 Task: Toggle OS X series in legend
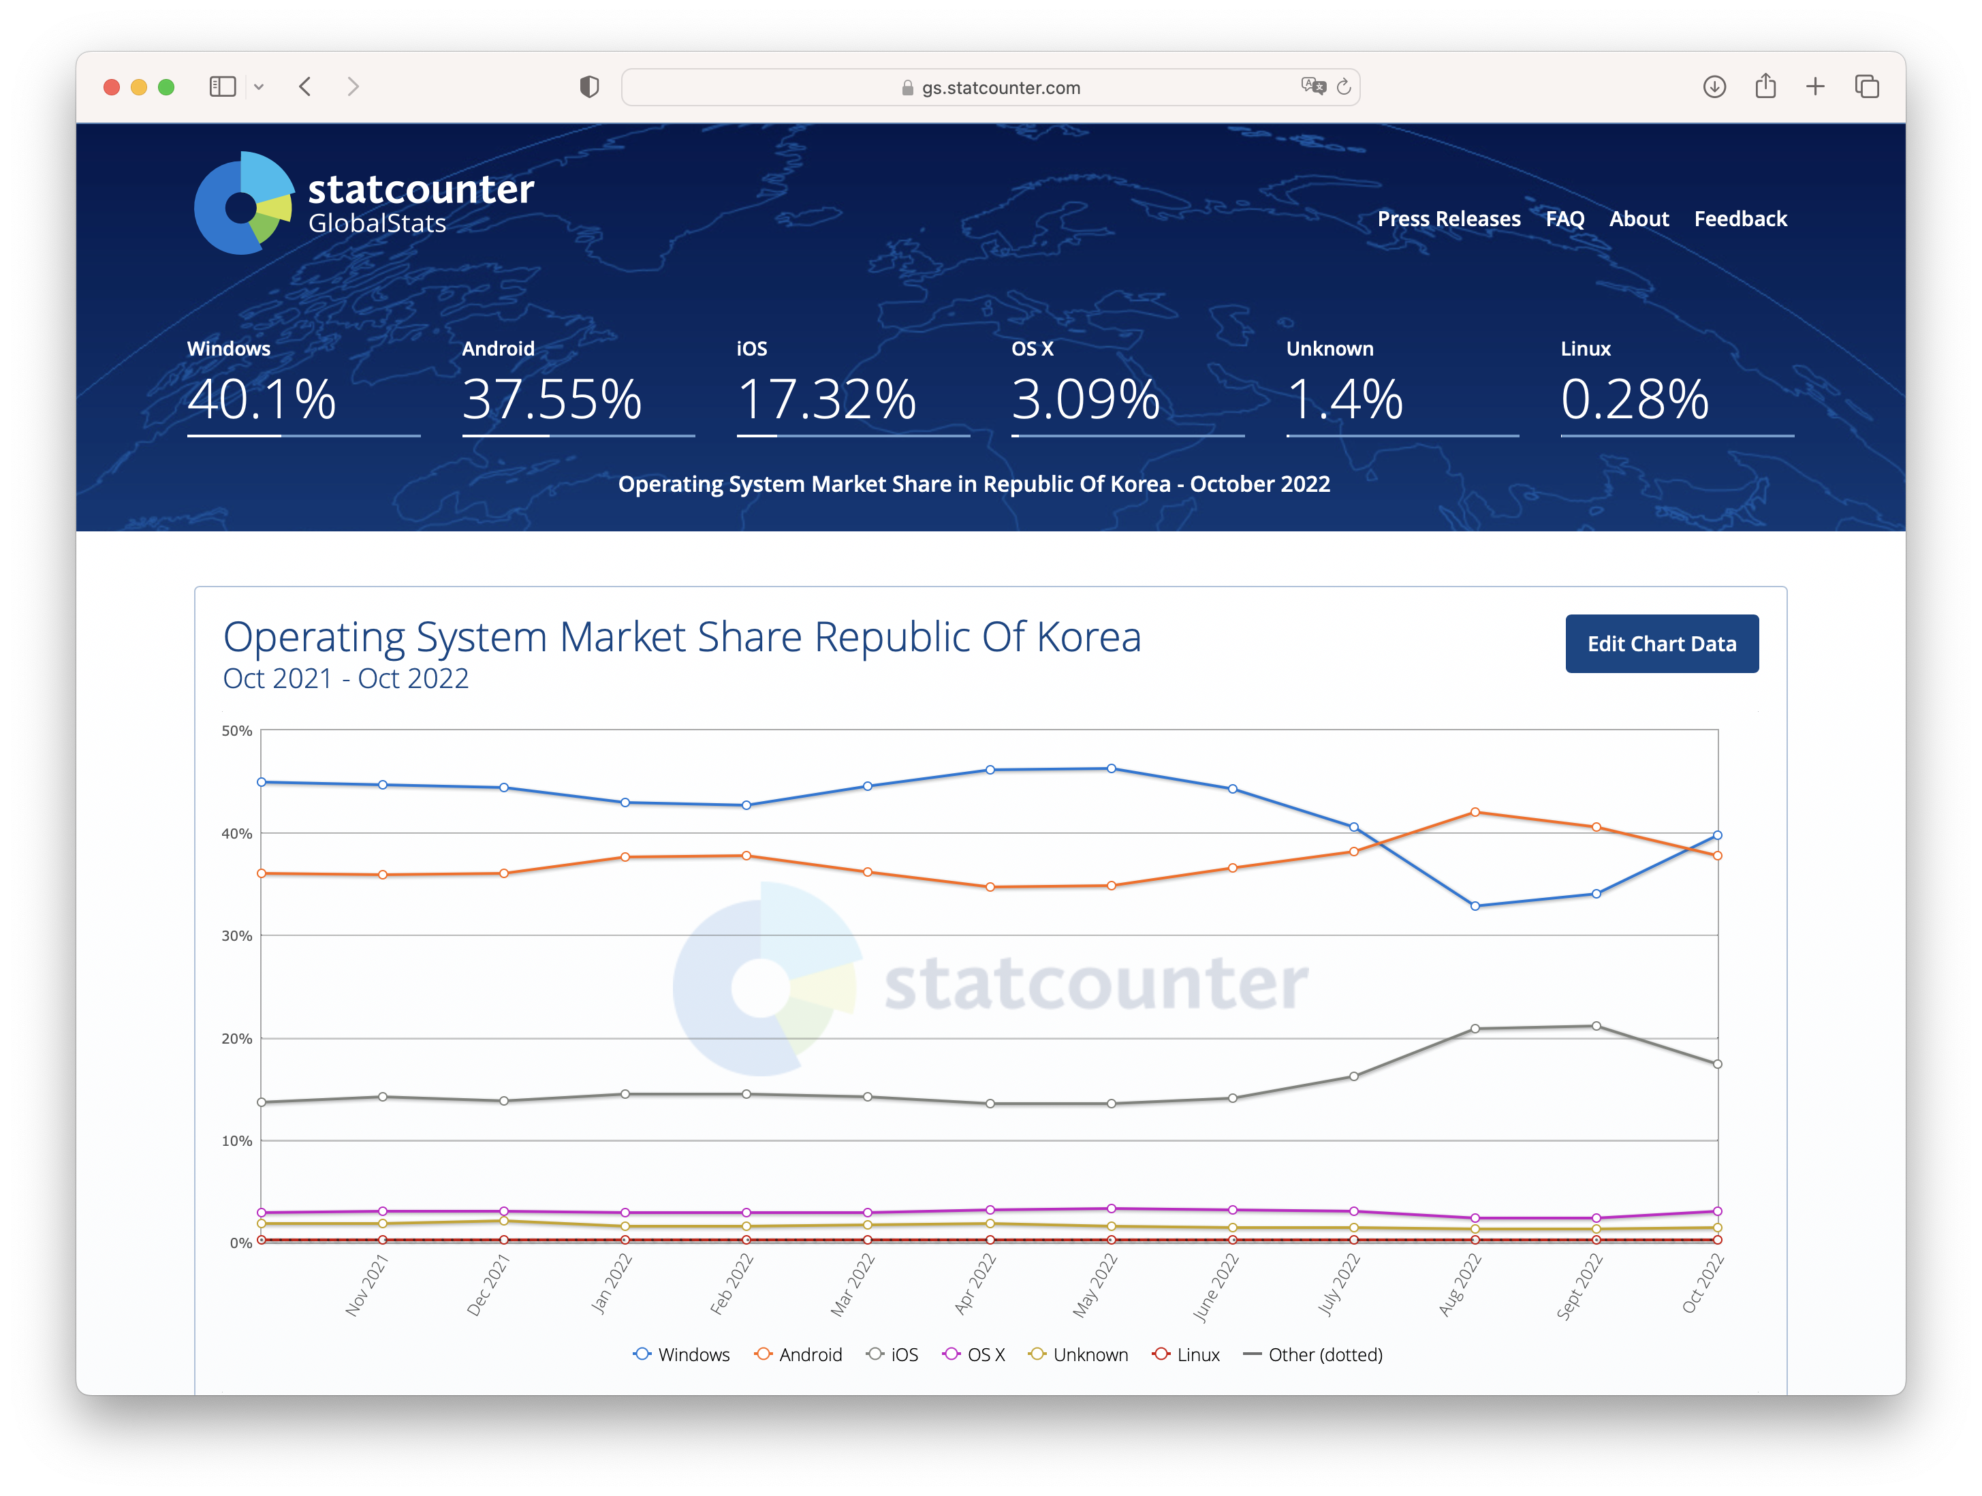tap(973, 1354)
